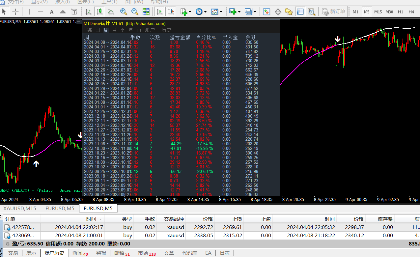Expand the indicators list dropdown arrow
This screenshot has width=420, height=257.
tap(190, 12)
